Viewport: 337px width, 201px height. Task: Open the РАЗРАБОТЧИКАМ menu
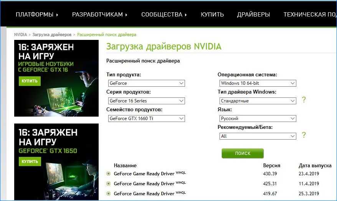pyautogui.click(x=100, y=15)
